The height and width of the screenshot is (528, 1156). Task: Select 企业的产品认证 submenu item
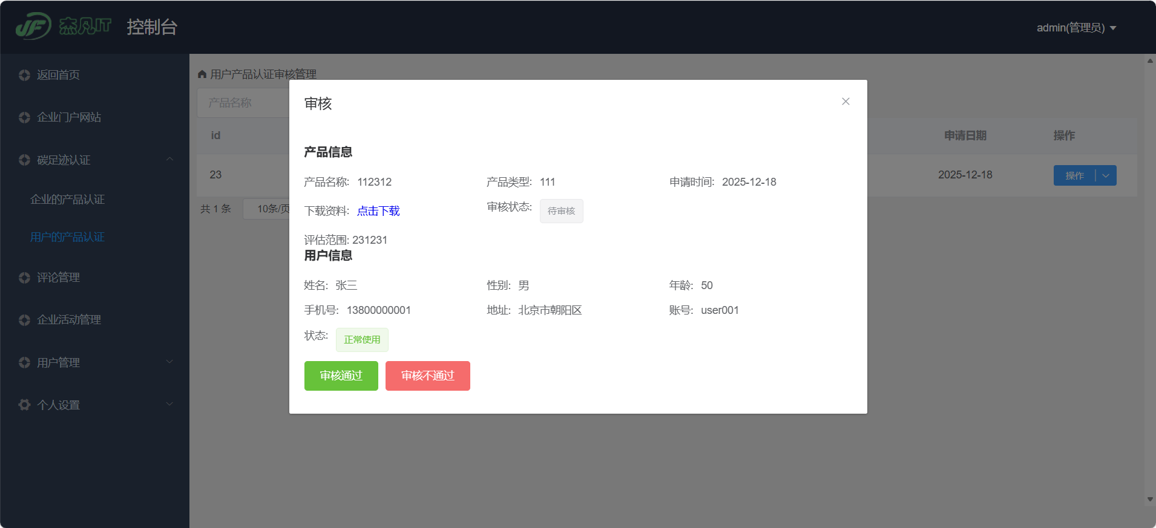pos(67,200)
